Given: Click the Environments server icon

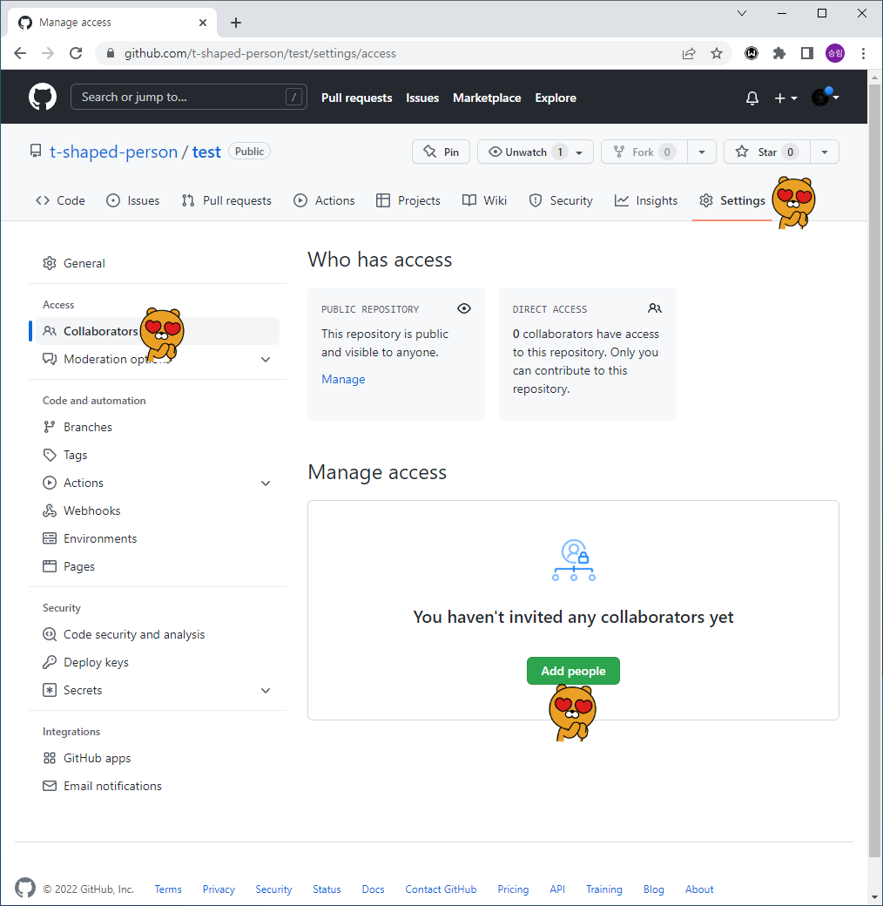Looking at the screenshot, I should click(x=50, y=538).
